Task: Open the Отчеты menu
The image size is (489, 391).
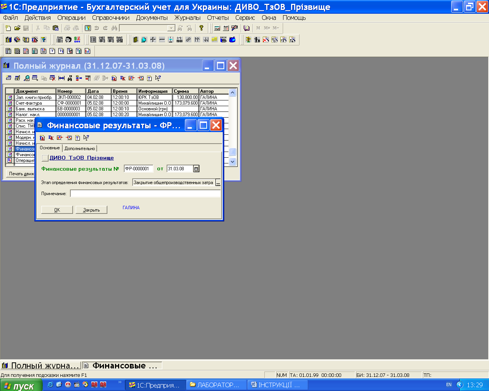Action: tap(218, 18)
